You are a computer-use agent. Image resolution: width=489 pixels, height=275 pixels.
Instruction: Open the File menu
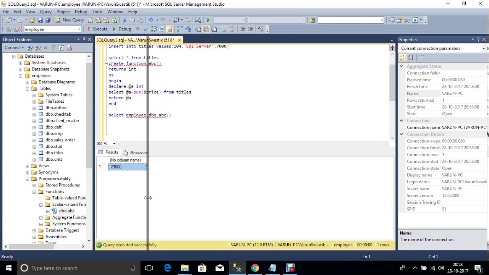[6, 12]
